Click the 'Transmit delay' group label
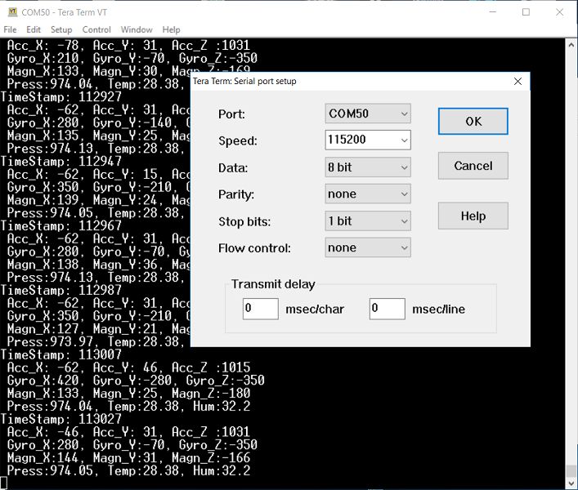 point(273,284)
